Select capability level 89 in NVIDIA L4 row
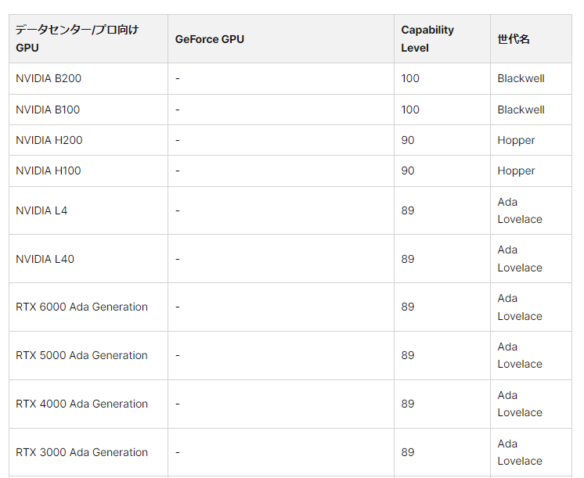The image size is (584, 478). (408, 210)
